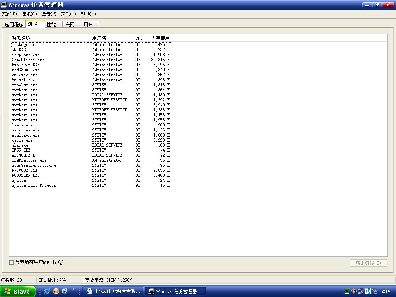Select the nod32kui.exe process
Image resolution: width=396 pixels, height=297 pixels.
91,70
